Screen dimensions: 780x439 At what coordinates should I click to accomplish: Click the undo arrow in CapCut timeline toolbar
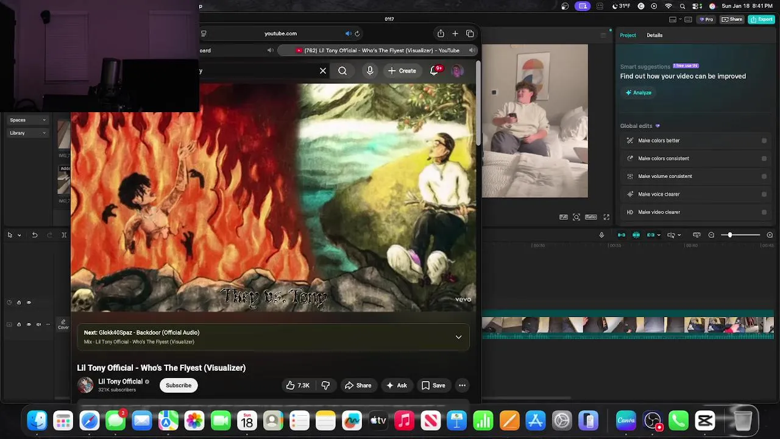[35, 235]
